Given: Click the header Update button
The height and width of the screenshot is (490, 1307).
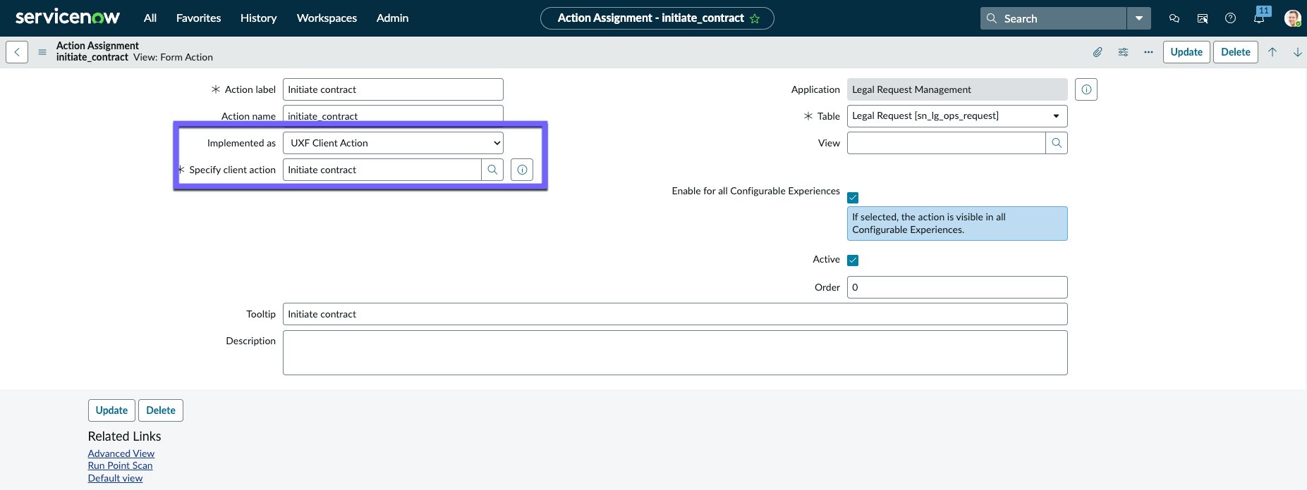Looking at the screenshot, I should (x=1186, y=52).
